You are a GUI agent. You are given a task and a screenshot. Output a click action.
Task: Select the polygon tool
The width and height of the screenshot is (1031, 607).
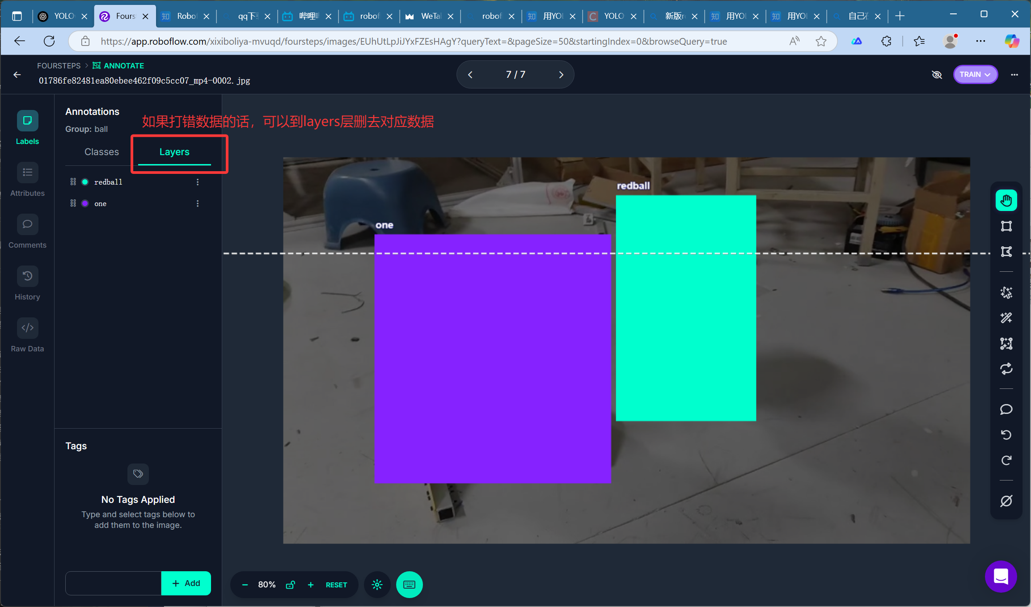1006,252
